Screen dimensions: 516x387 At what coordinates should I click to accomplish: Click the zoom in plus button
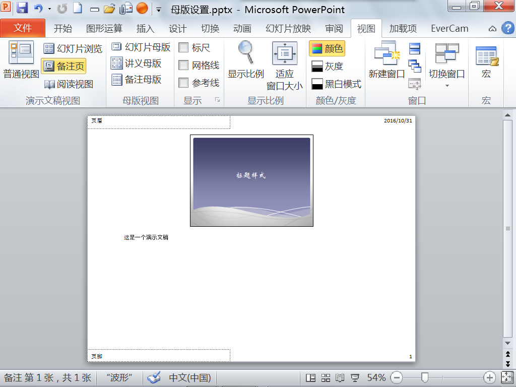coord(489,377)
